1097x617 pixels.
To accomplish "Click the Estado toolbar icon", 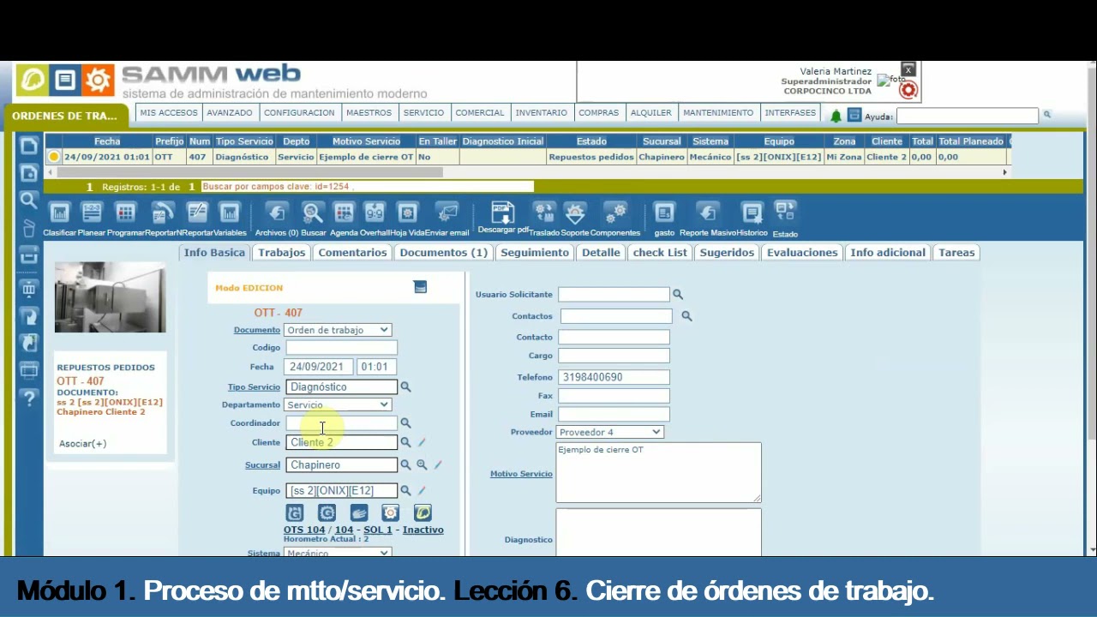I will click(785, 213).
